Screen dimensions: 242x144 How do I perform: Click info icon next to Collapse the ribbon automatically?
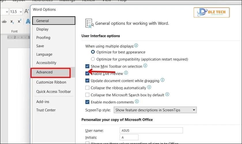149,88
